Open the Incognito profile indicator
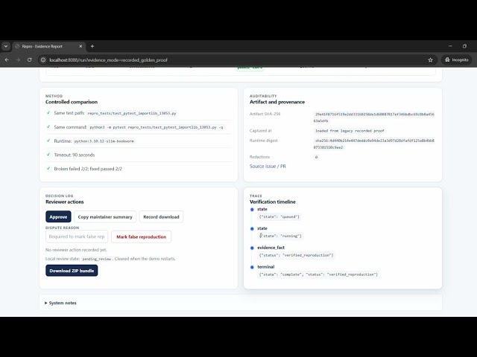477x357 pixels. (457, 59)
